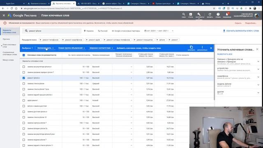The width and height of the screenshot is (263, 148).
Task: Click the 'ремонт iphone' keyword search field
Action: click(52, 31)
